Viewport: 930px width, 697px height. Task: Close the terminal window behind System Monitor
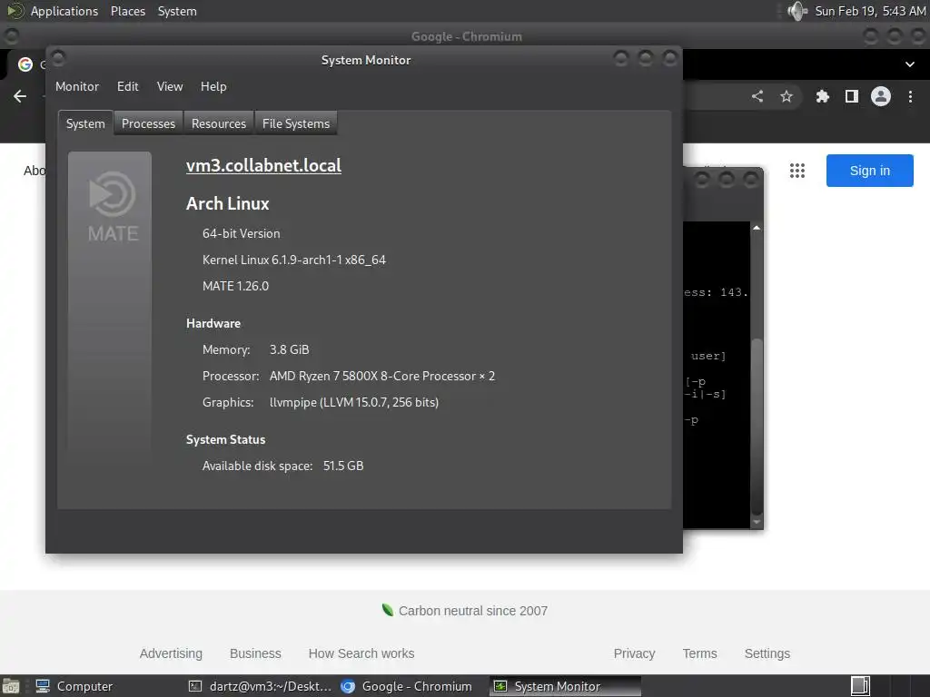pos(751,179)
